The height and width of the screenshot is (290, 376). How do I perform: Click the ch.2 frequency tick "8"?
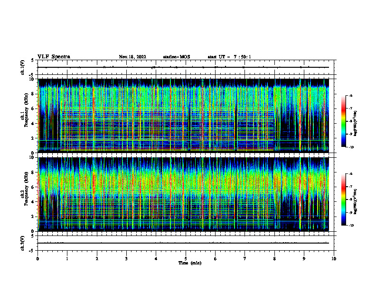(x=33, y=172)
